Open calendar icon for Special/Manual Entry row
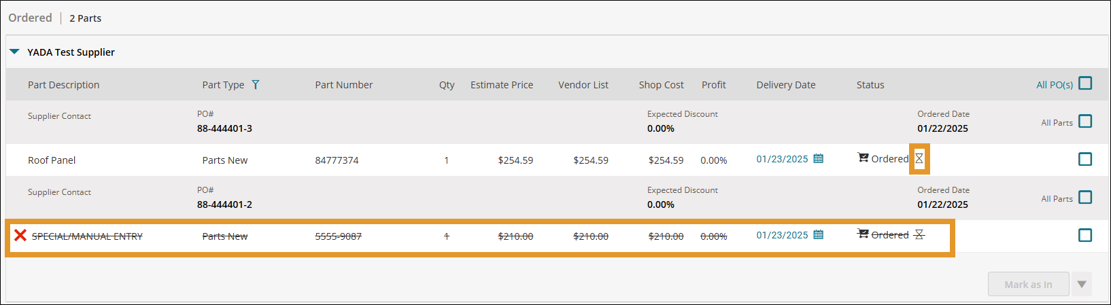Screen dimensions: 1111x305 pyautogui.click(x=819, y=235)
